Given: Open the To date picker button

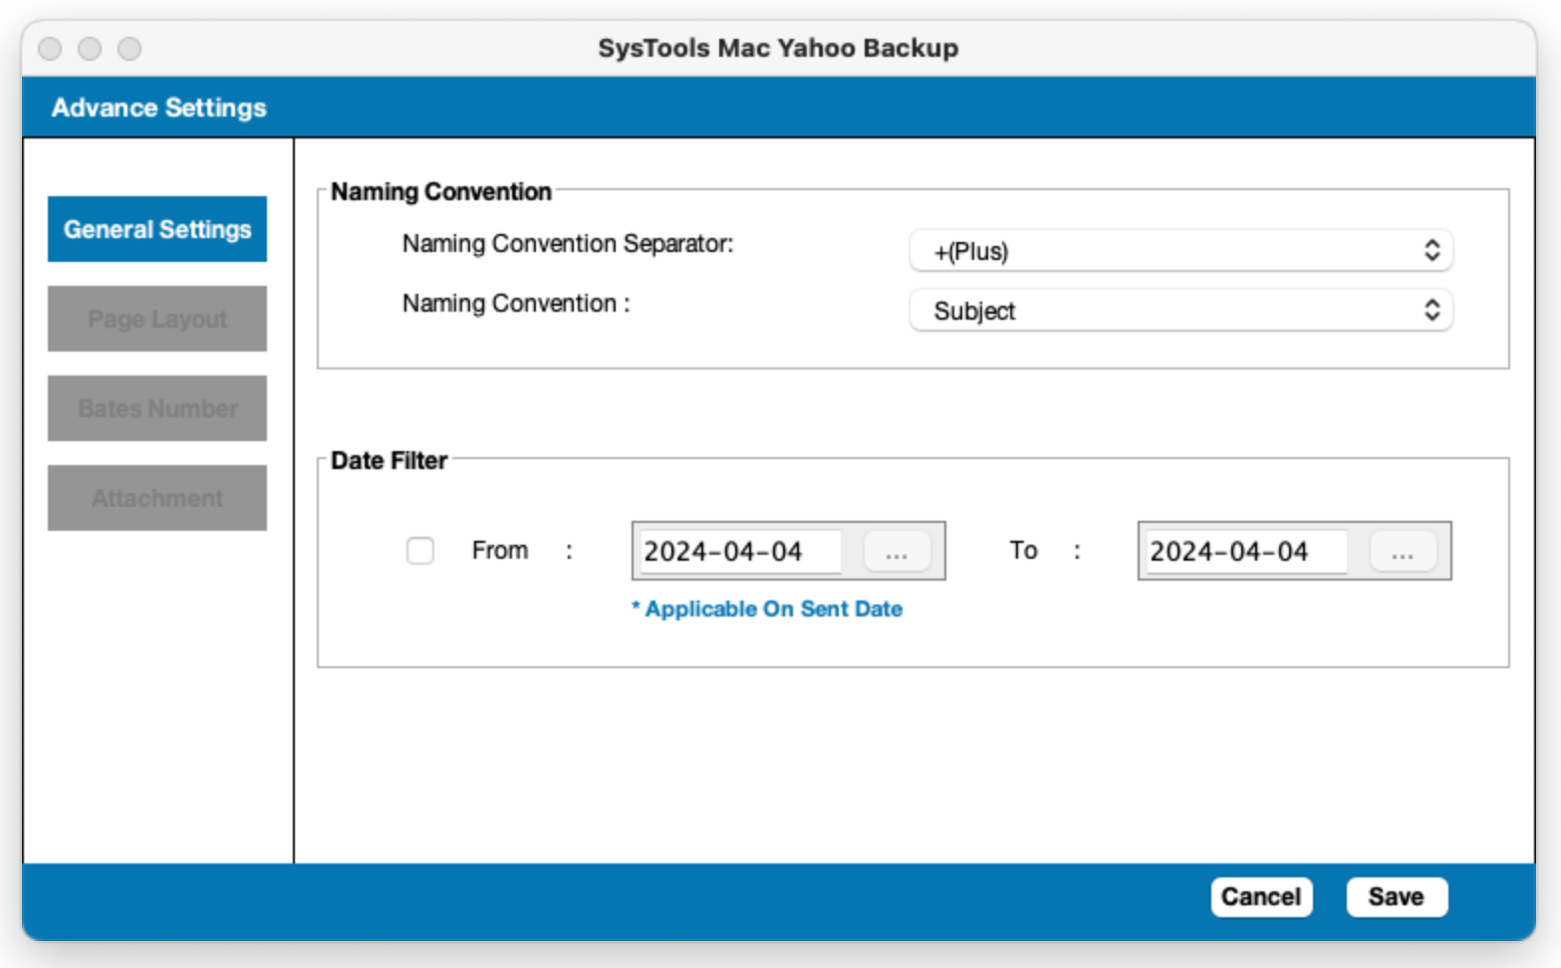Looking at the screenshot, I should point(1403,551).
